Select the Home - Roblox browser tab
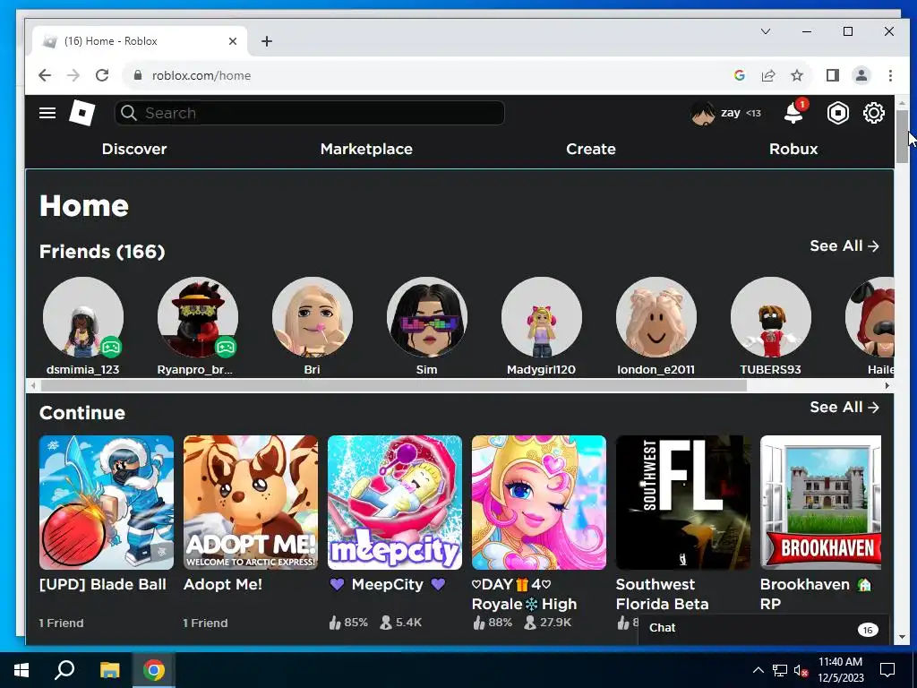The image size is (917, 688). click(139, 41)
